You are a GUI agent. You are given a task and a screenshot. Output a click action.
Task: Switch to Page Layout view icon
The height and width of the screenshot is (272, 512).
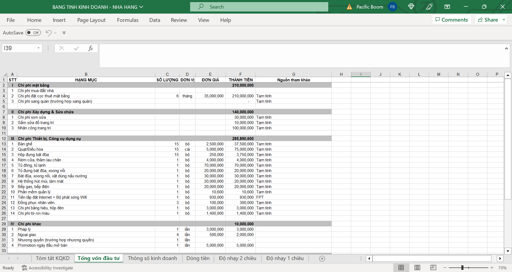pyautogui.click(x=417, y=267)
